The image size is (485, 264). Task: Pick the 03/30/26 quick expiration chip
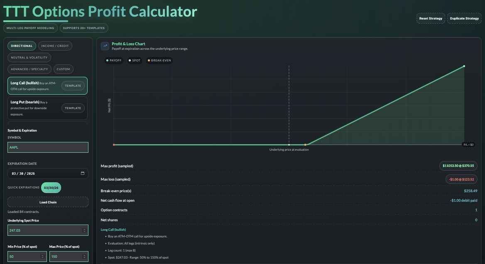51,188
